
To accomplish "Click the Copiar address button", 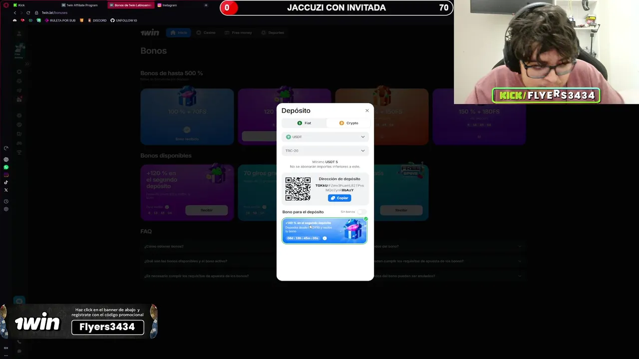I will (x=339, y=198).
